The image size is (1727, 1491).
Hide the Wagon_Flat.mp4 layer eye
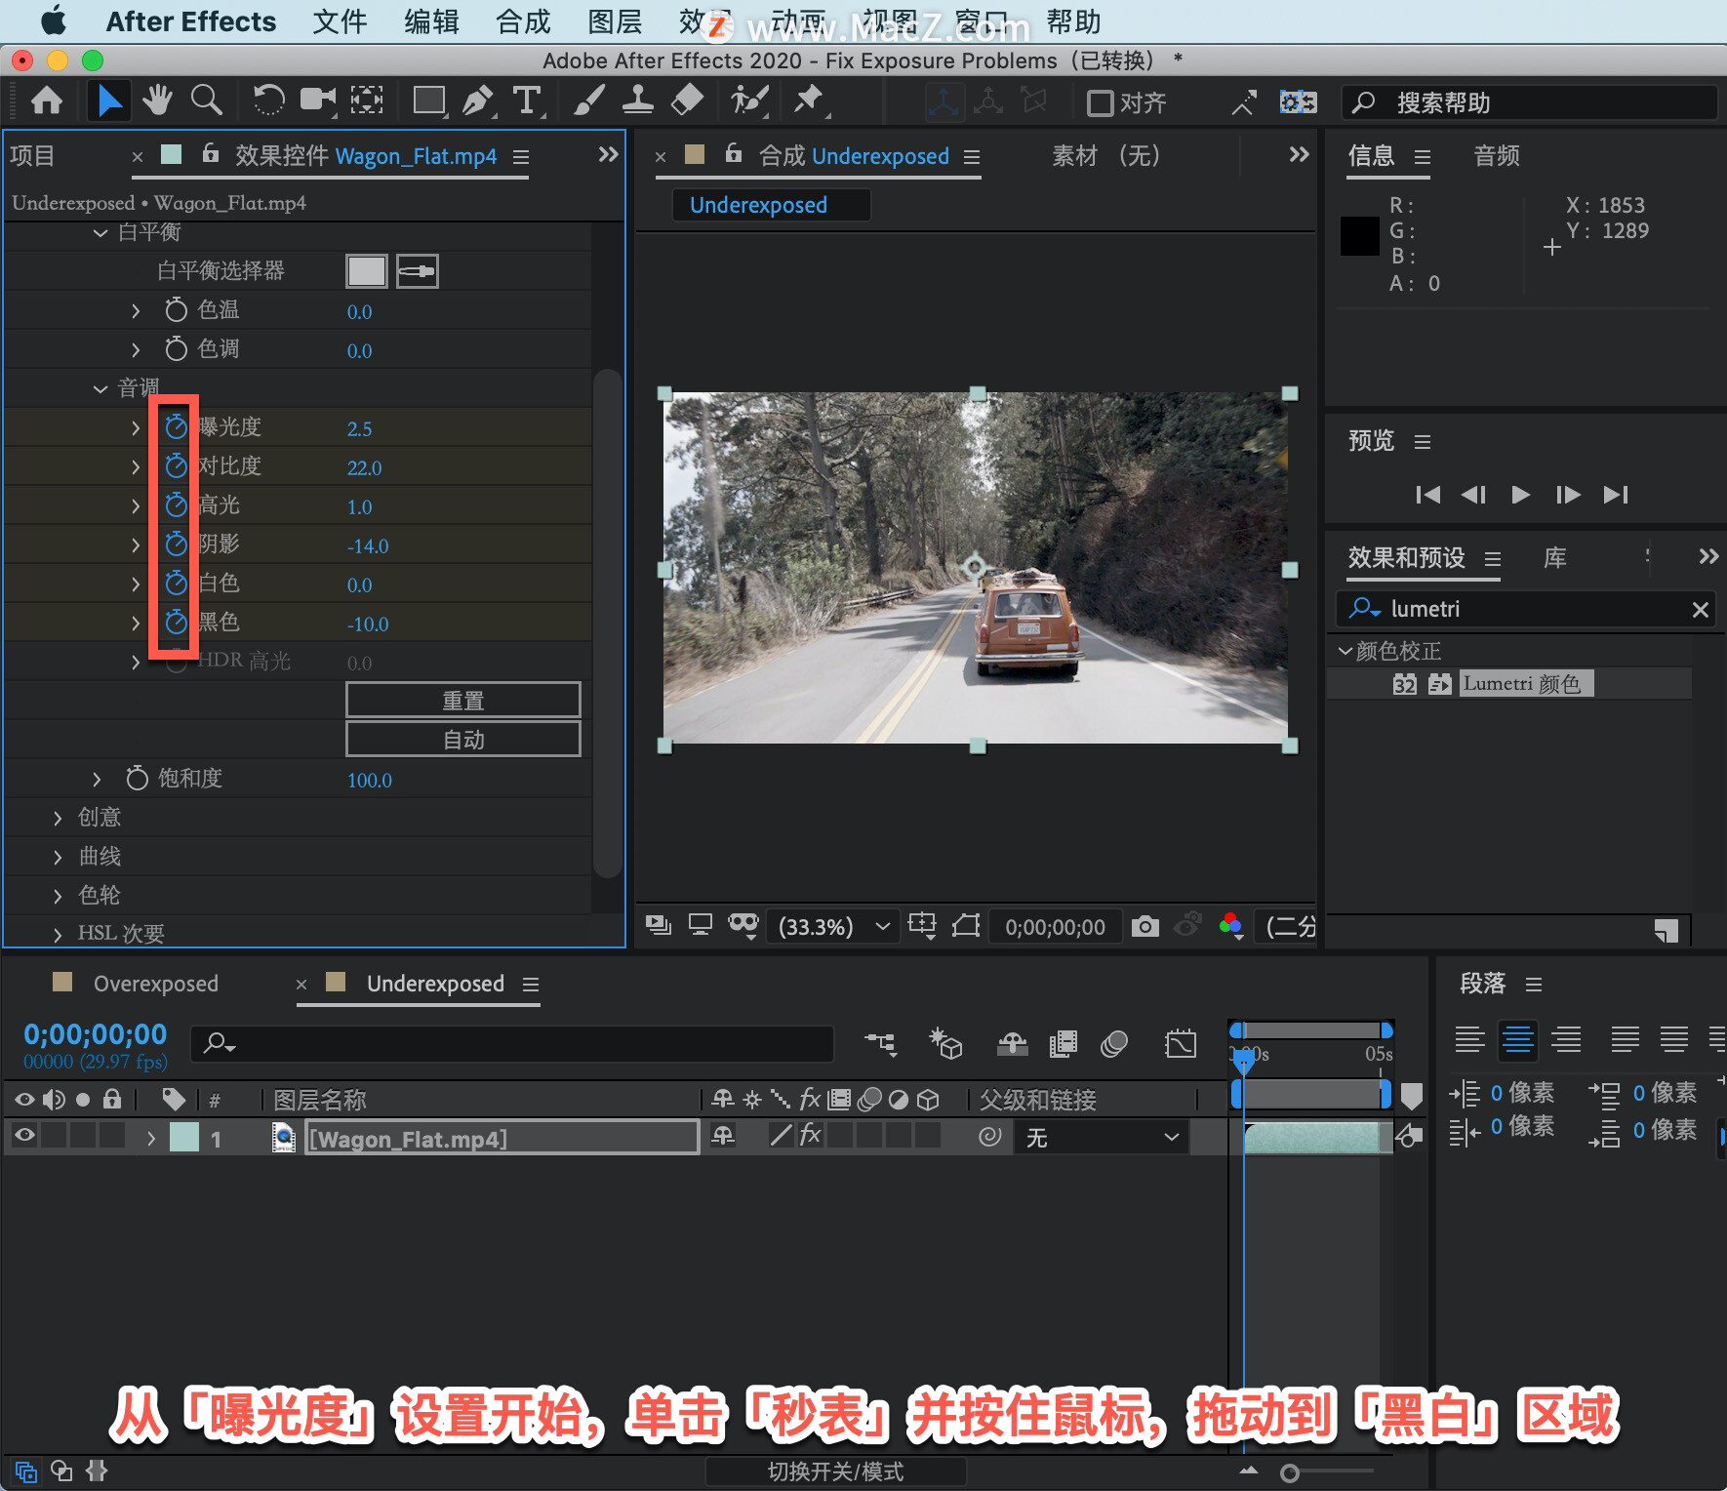pos(24,1136)
